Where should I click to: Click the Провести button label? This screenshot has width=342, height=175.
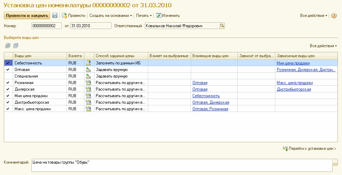pyautogui.click(x=77, y=16)
